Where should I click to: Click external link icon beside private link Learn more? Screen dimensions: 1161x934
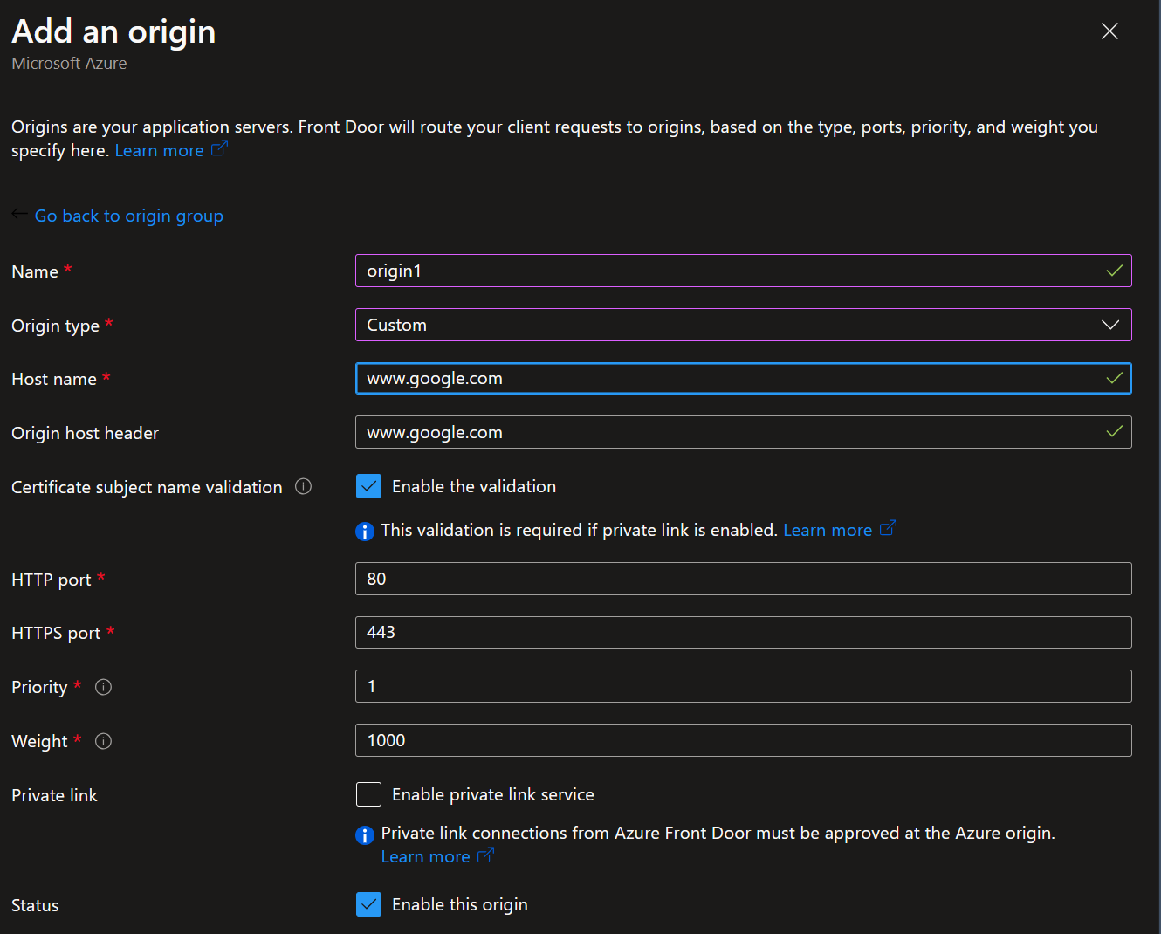point(485,856)
